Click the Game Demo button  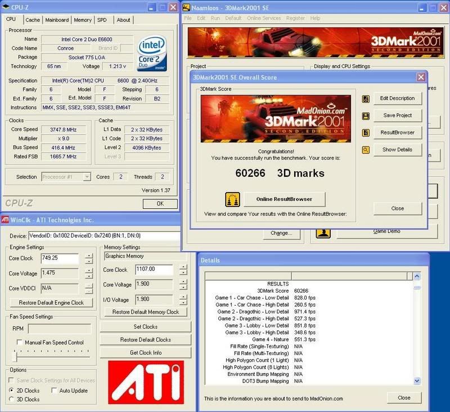387,232
